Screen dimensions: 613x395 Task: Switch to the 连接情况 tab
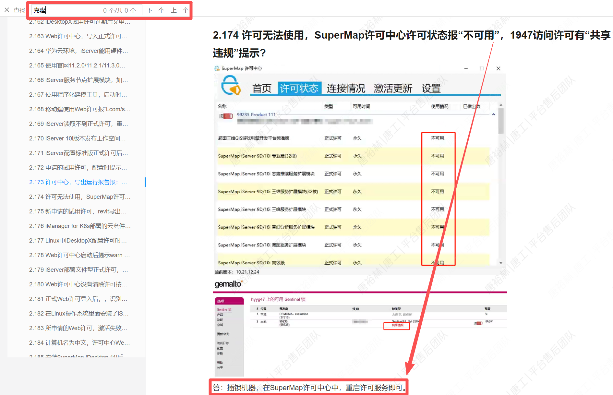(346, 88)
